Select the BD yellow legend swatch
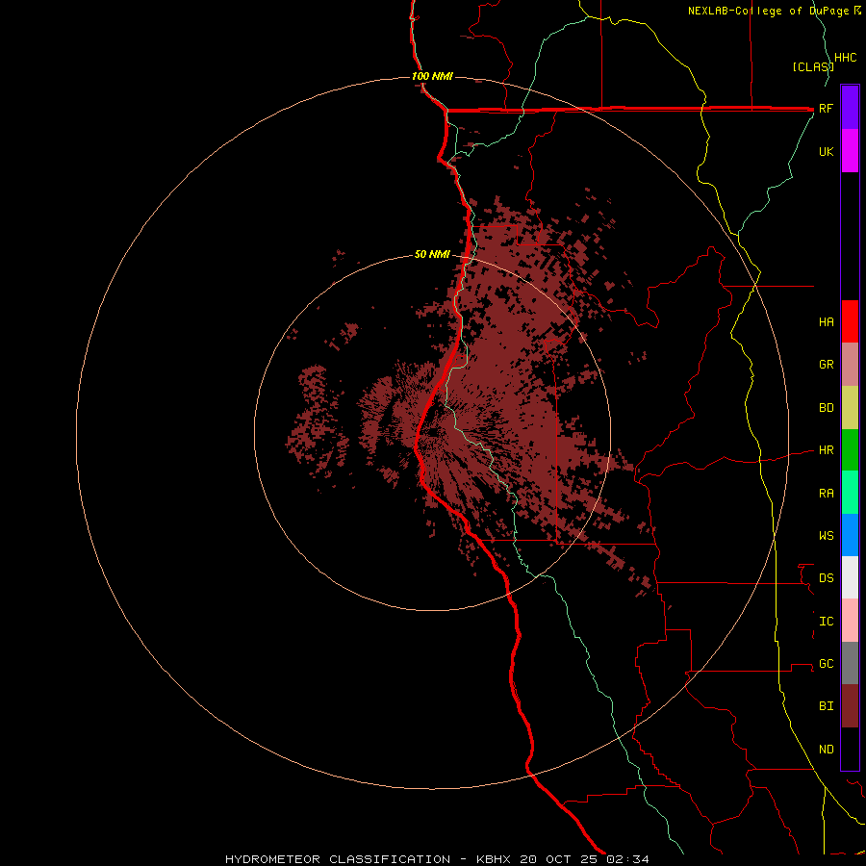This screenshot has width=866, height=866. coord(850,408)
